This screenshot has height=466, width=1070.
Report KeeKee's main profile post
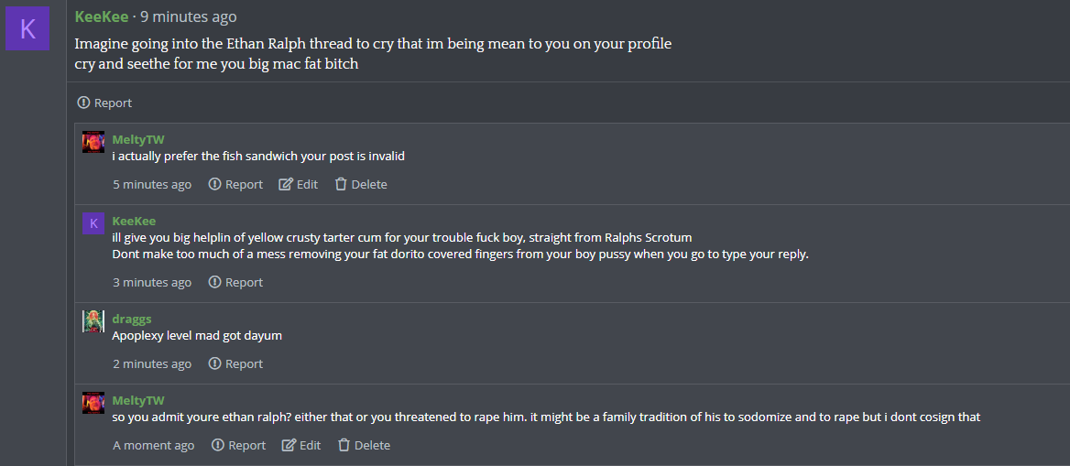[x=104, y=103]
